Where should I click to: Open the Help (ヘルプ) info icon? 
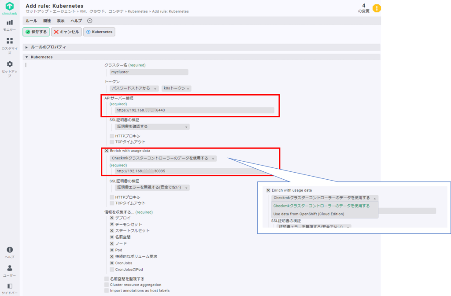tap(10, 250)
